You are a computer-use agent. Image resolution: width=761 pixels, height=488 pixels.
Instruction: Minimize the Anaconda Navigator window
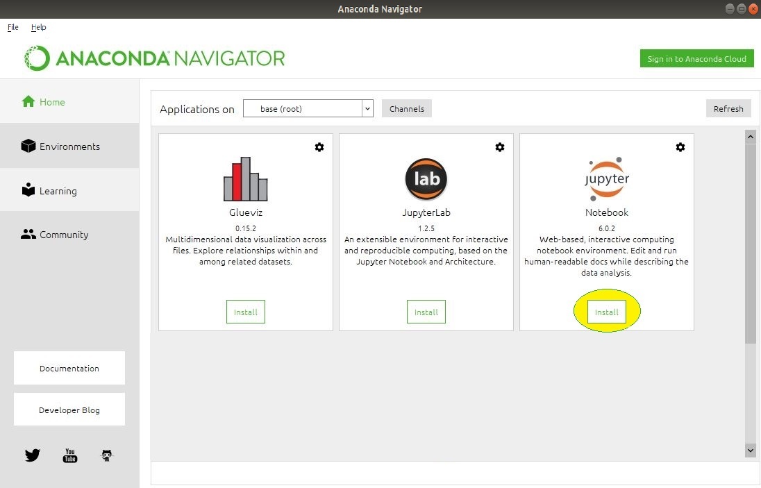pyautogui.click(x=730, y=9)
